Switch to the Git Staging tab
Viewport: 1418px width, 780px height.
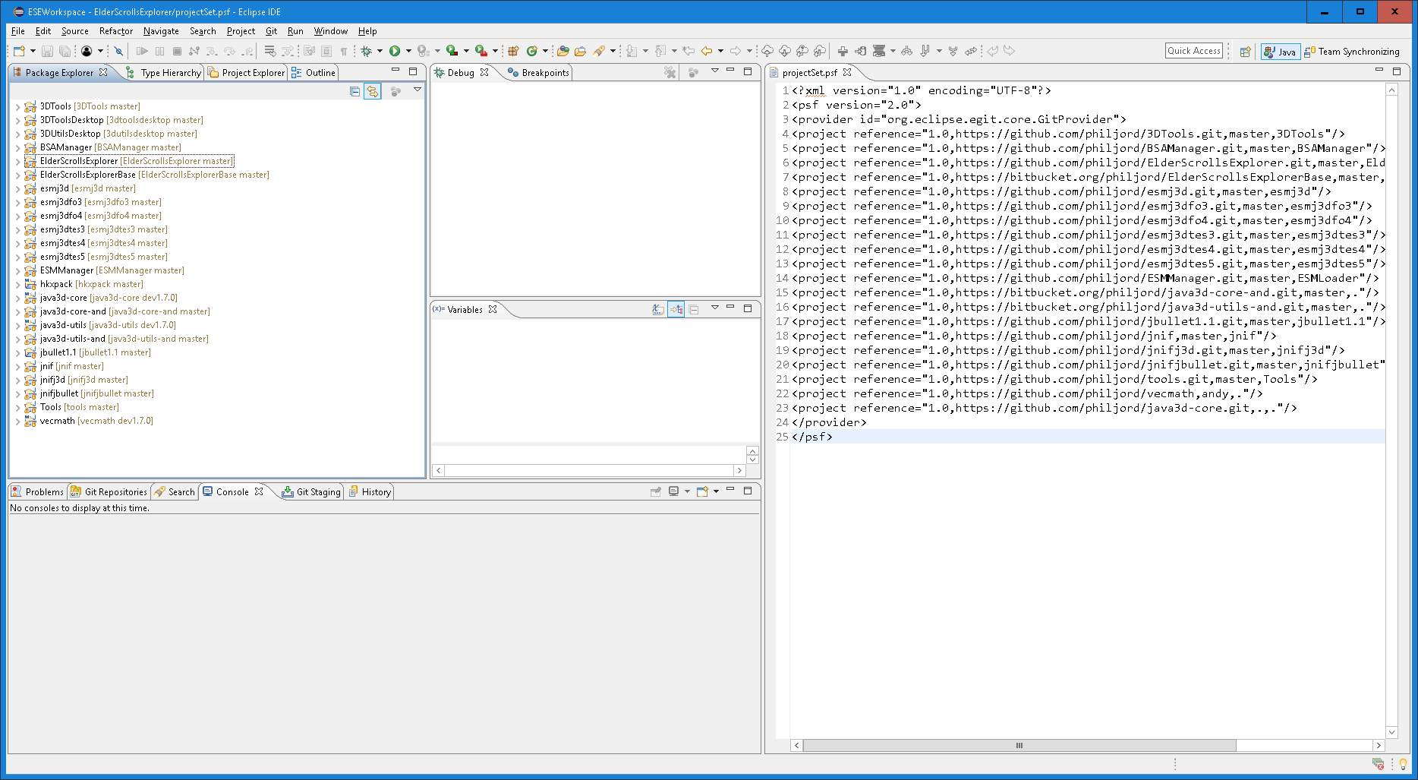coord(312,492)
